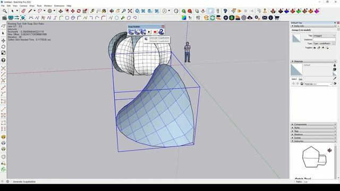
Task: Switch to the Edit tab in Materials
Action: coord(301,79)
